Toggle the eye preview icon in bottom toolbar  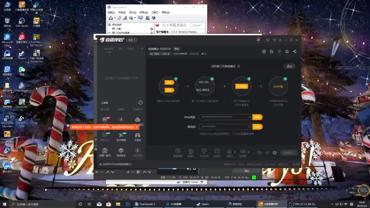[267, 153]
